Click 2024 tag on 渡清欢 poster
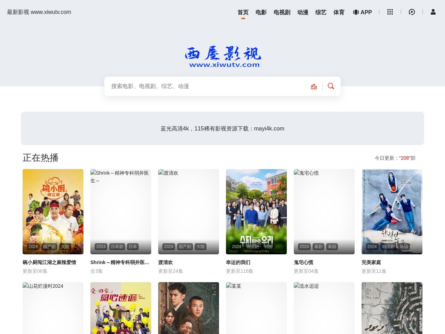Viewport: 445px width, 334px height. coord(169,247)
